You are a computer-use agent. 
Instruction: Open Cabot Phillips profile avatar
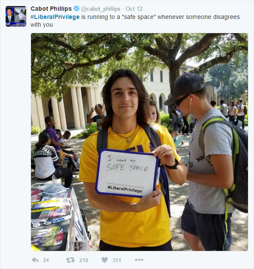[x=16, y=16]
